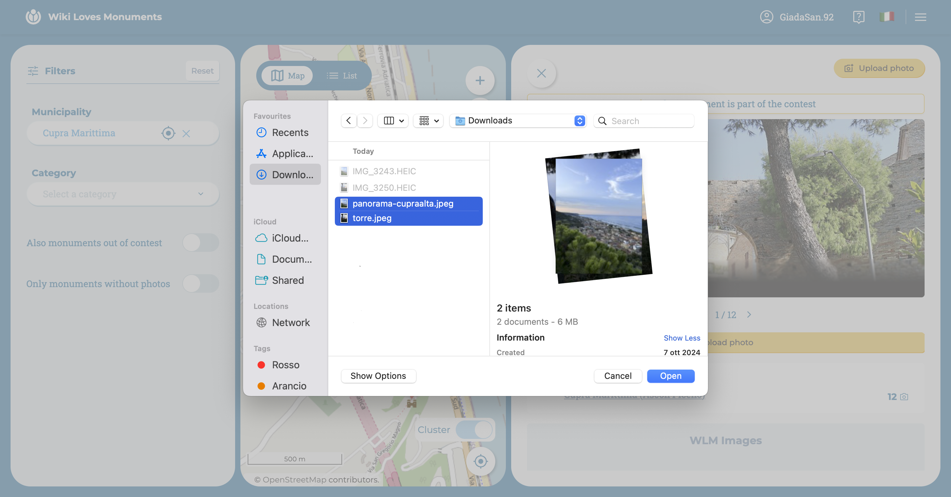Click the locate-me icon on map
This screenshot has height=497, width=951.
[x=480, y=461]
